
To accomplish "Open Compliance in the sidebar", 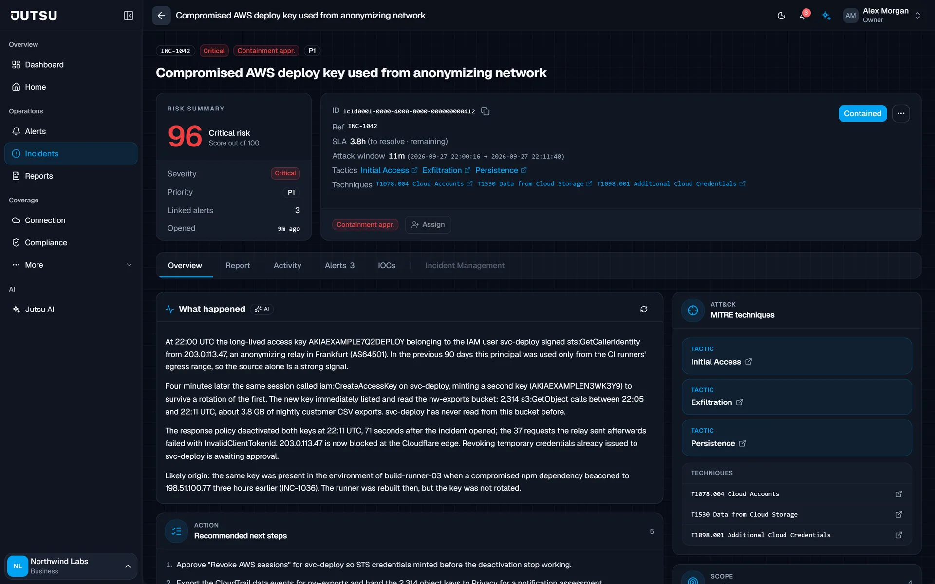I will (71, 242).
